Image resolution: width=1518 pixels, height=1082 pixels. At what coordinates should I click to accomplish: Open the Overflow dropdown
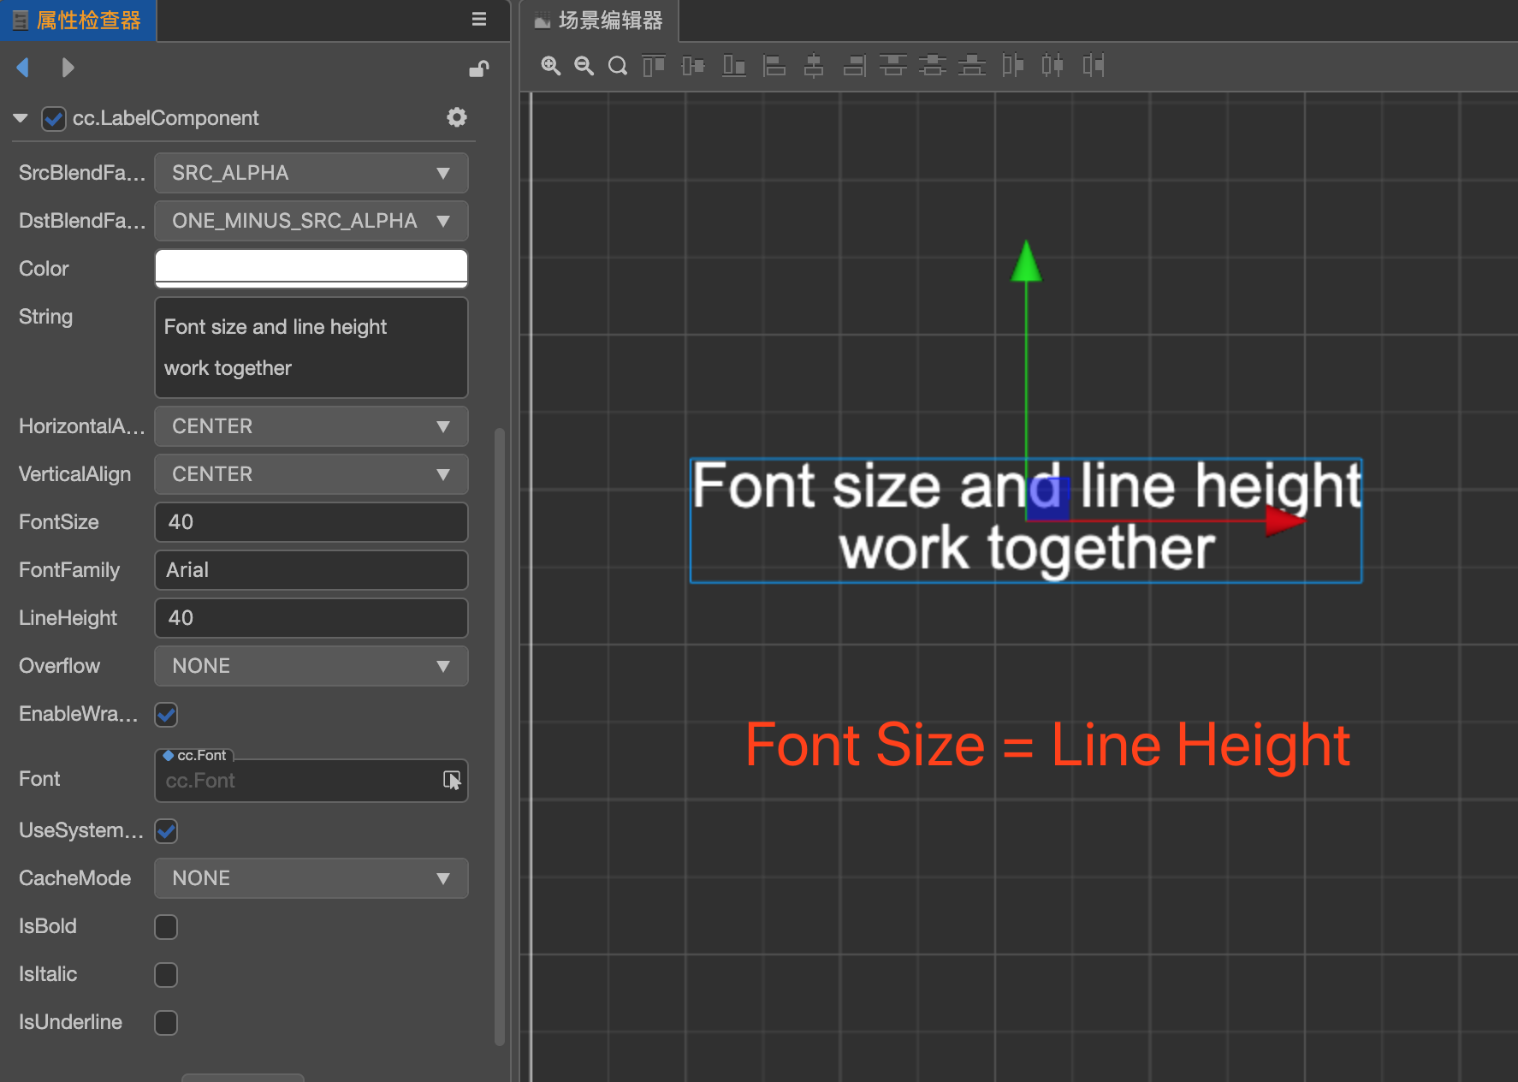(311, 666)
